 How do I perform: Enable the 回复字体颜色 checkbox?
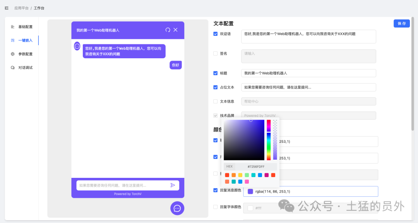click(x=216, y=207)
